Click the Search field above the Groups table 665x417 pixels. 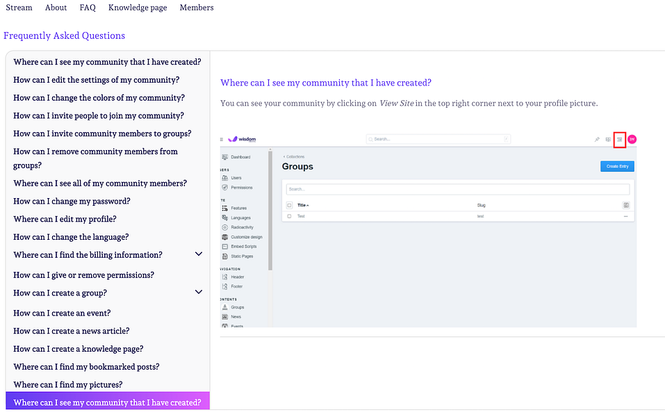tap(458, 189)
